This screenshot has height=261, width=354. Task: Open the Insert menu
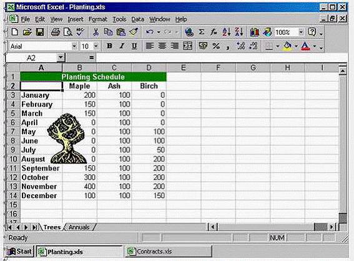[x=76, y=19]
